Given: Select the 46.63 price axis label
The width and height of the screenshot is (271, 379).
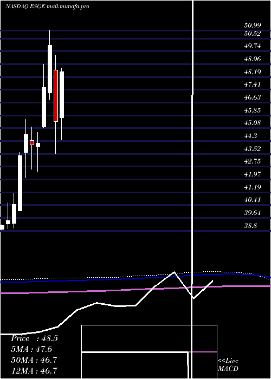Looking at the screenshot, I should [x=252, y=97].
